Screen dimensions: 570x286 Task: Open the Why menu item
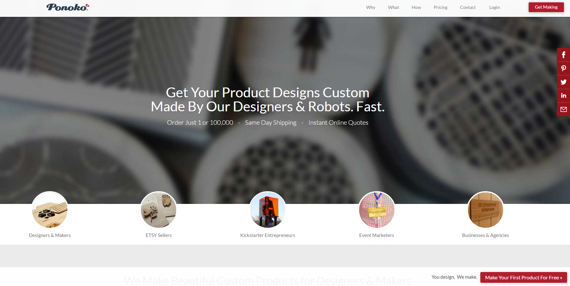tap(371, 7)
